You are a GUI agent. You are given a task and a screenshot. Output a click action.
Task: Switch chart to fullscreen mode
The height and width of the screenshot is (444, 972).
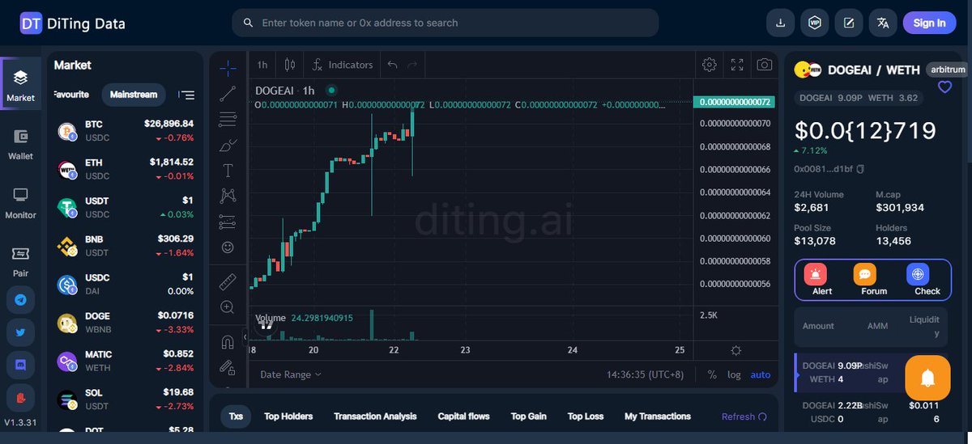737,65
